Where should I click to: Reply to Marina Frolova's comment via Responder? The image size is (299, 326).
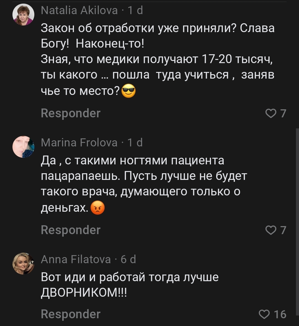pos(71,230)
